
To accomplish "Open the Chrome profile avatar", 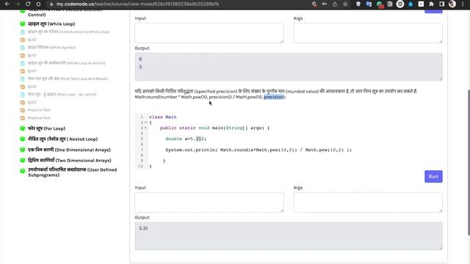I will coord(452,4).
